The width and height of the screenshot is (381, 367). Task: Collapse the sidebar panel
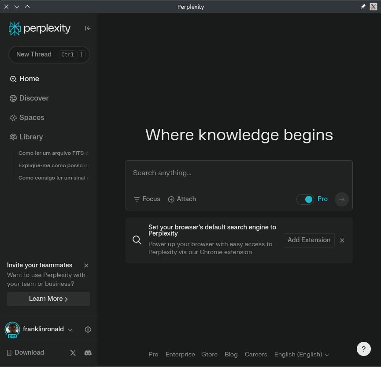[88, 28]
